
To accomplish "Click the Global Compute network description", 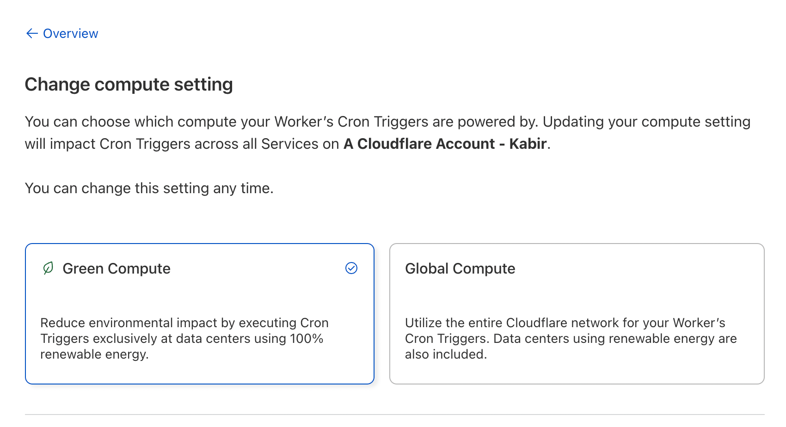I will 571,338.
